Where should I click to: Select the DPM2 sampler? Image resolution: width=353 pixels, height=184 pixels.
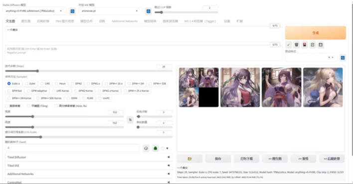pos(76,84)
